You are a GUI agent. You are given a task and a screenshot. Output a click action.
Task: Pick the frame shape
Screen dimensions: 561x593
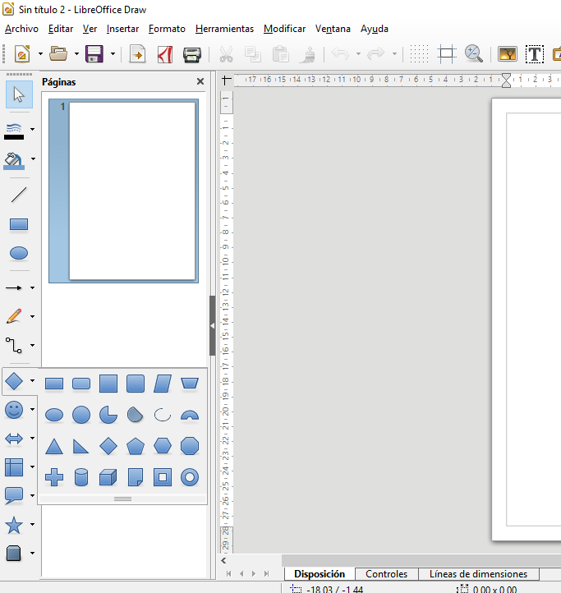pos(163,477)
